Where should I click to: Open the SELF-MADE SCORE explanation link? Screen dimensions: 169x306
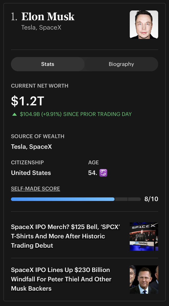[36, 189]
